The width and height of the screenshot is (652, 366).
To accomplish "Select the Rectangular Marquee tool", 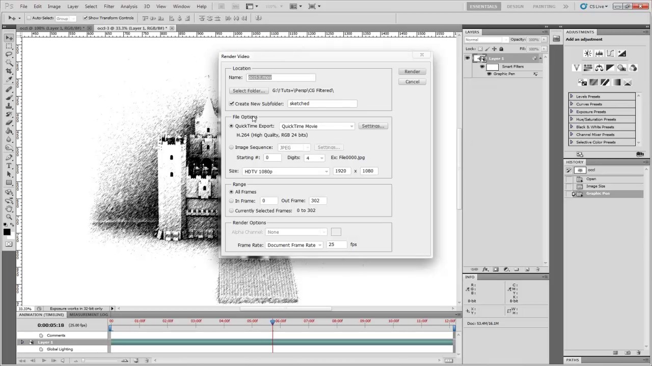I will [x=9, y=46].
